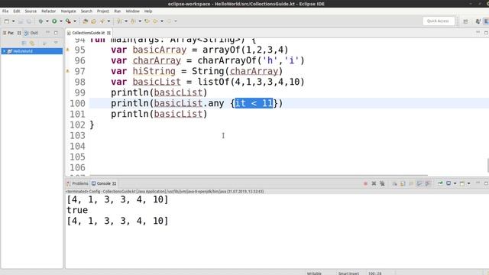Screen dimensions: 489x275
Task: Click the Back navigation arrow icon
Action: tap(155, 21)
